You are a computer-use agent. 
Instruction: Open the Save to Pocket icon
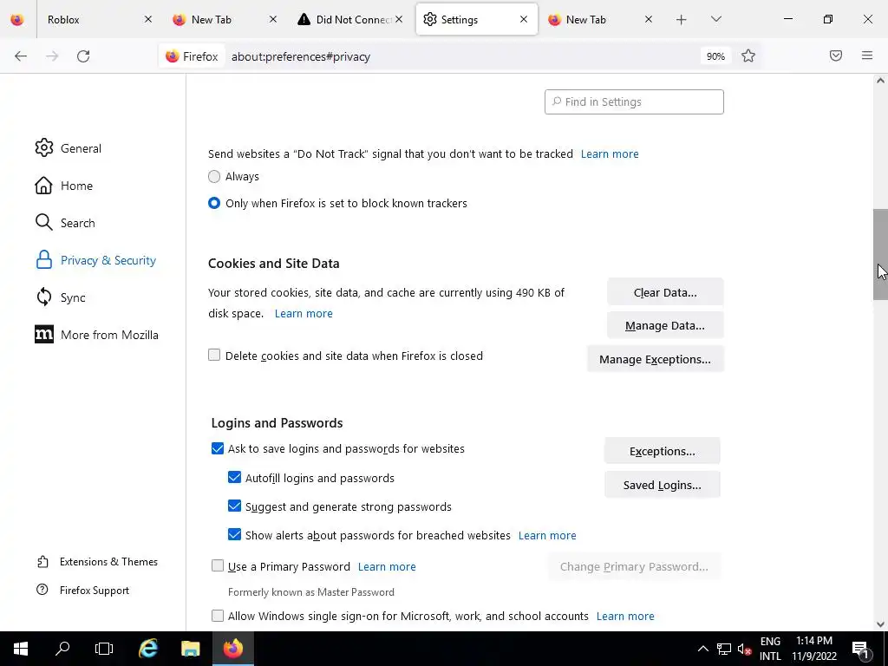[836, 55]
